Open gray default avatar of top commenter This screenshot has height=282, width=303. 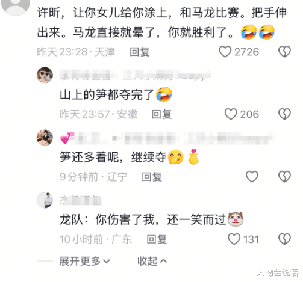point(15,6)
